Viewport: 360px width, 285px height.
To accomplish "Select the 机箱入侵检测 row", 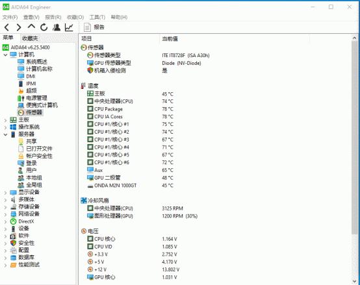I will point(127,71).
